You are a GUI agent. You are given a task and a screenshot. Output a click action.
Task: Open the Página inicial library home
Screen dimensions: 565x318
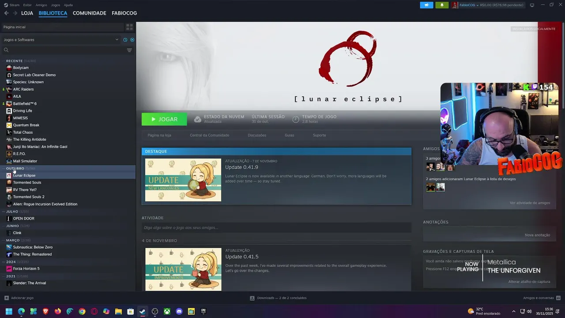(x=62, y=27)
